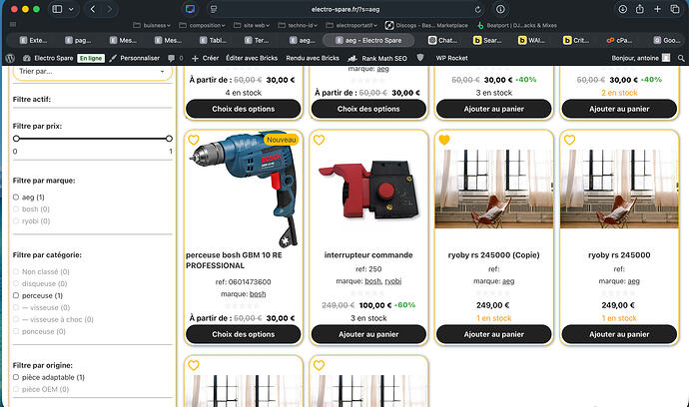
Task: Show the Safari sidebar panel icon
Action: [57, 9]
